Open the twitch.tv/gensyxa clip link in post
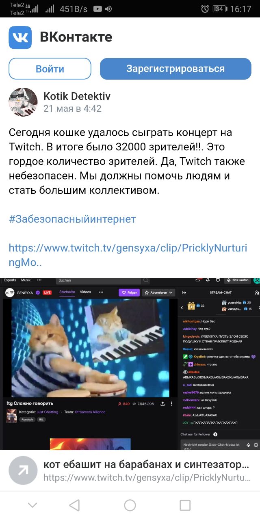 coord(134,255)
